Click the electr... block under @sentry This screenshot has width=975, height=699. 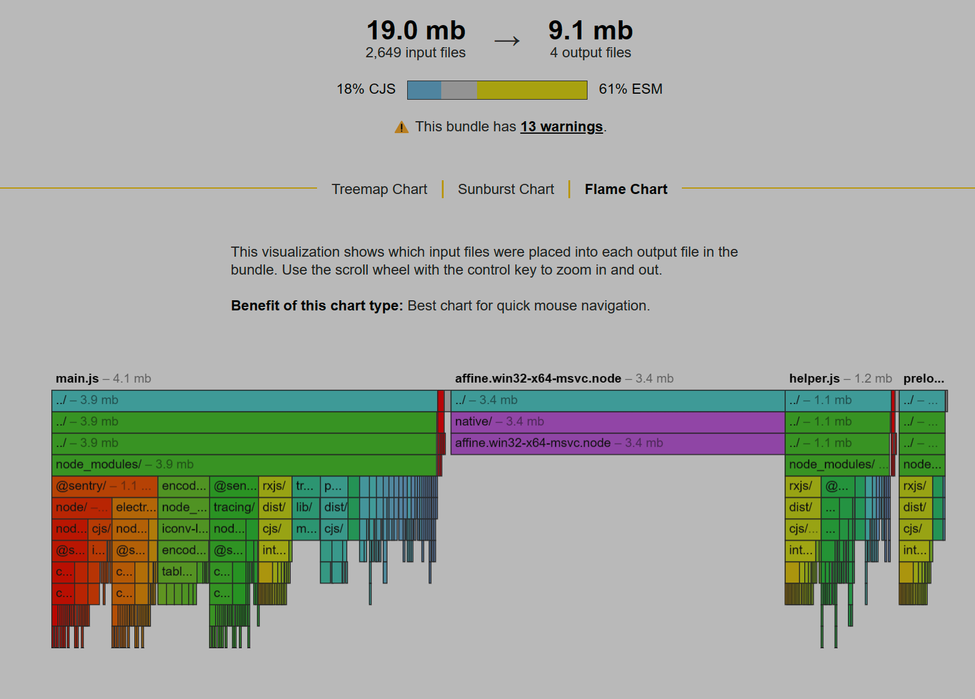point(135,507)
